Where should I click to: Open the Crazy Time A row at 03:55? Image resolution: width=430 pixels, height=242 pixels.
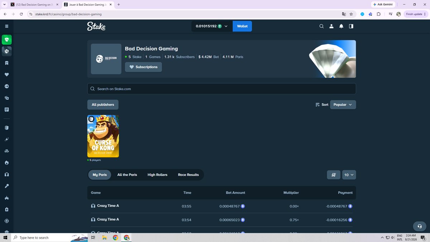[x=221, y=206]
